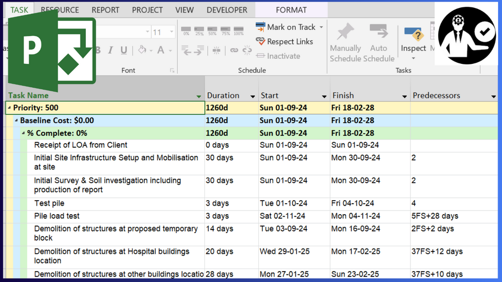Open the VIEW ribbon tab
502x282 pixels.
point(184,10)
